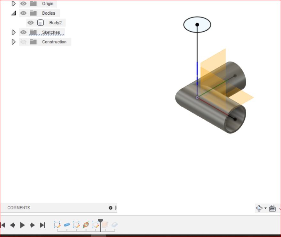This screenshot has height=237, width=281.
Task: Open Orbit tool dropdown arrow
Action: [x=266, y=208]
